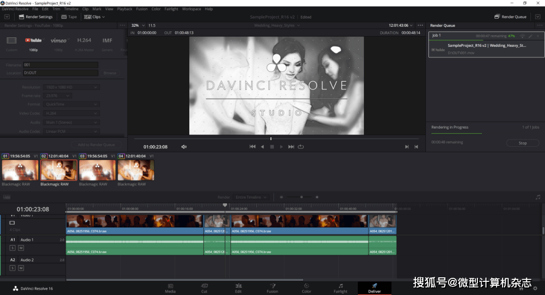Go to the Color page

(x=306, y=288)
